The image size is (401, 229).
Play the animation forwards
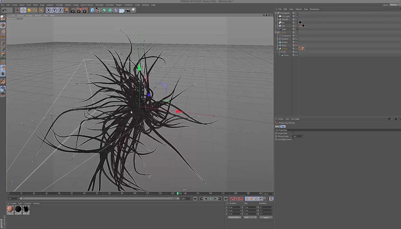click(x=210, y=199)
